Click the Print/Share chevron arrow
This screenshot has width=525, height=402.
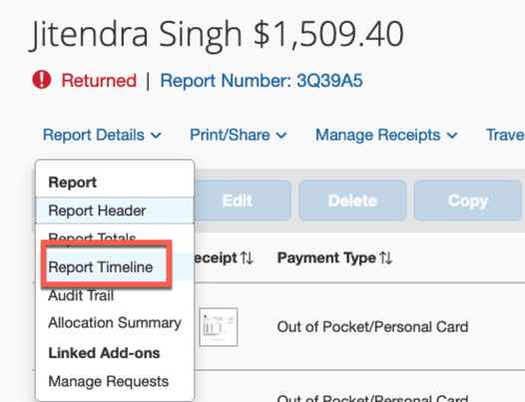tap(281, 136)
